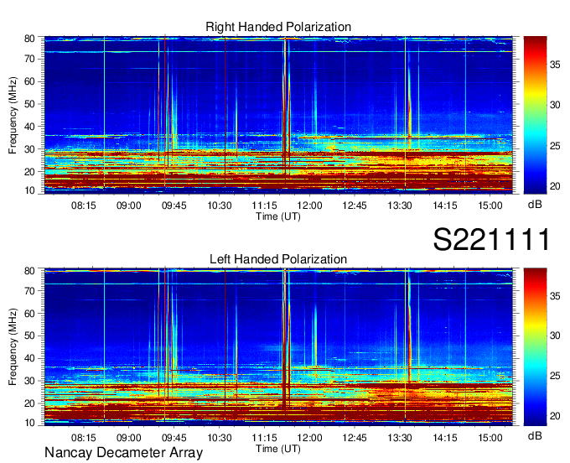Click the bright burst near 11:35 in top spectrogram
Viewport: 570px width, 463px height.
click(285, 109)
